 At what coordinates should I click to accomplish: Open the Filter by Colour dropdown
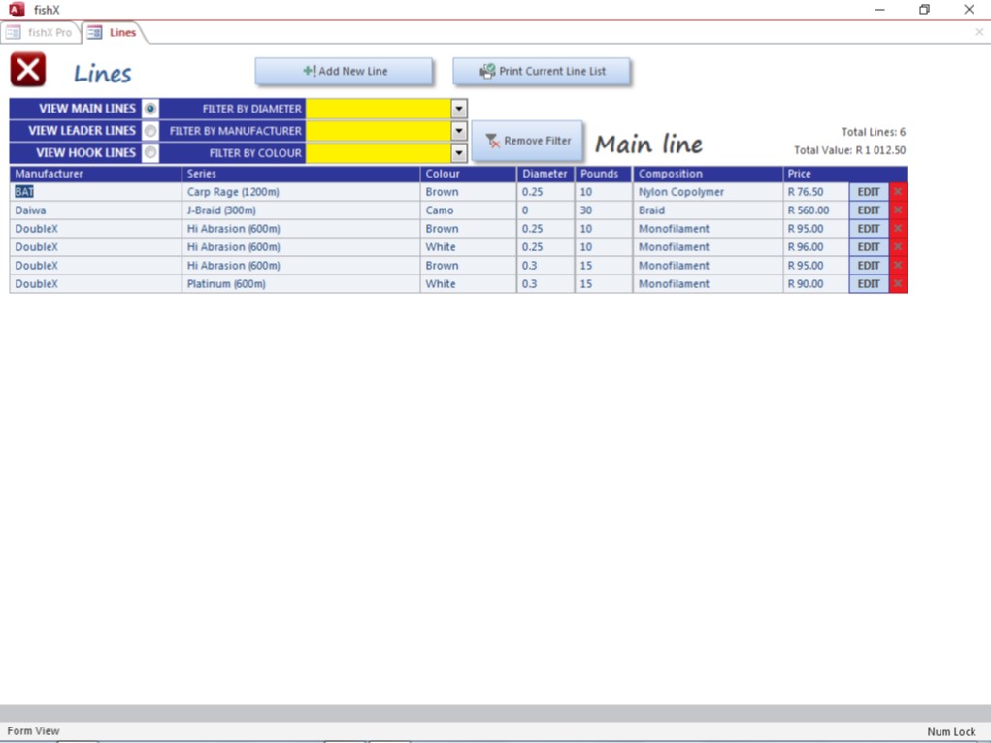click(x=459, y=153)
